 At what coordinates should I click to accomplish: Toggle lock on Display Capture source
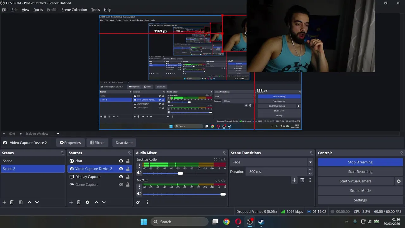128,177
